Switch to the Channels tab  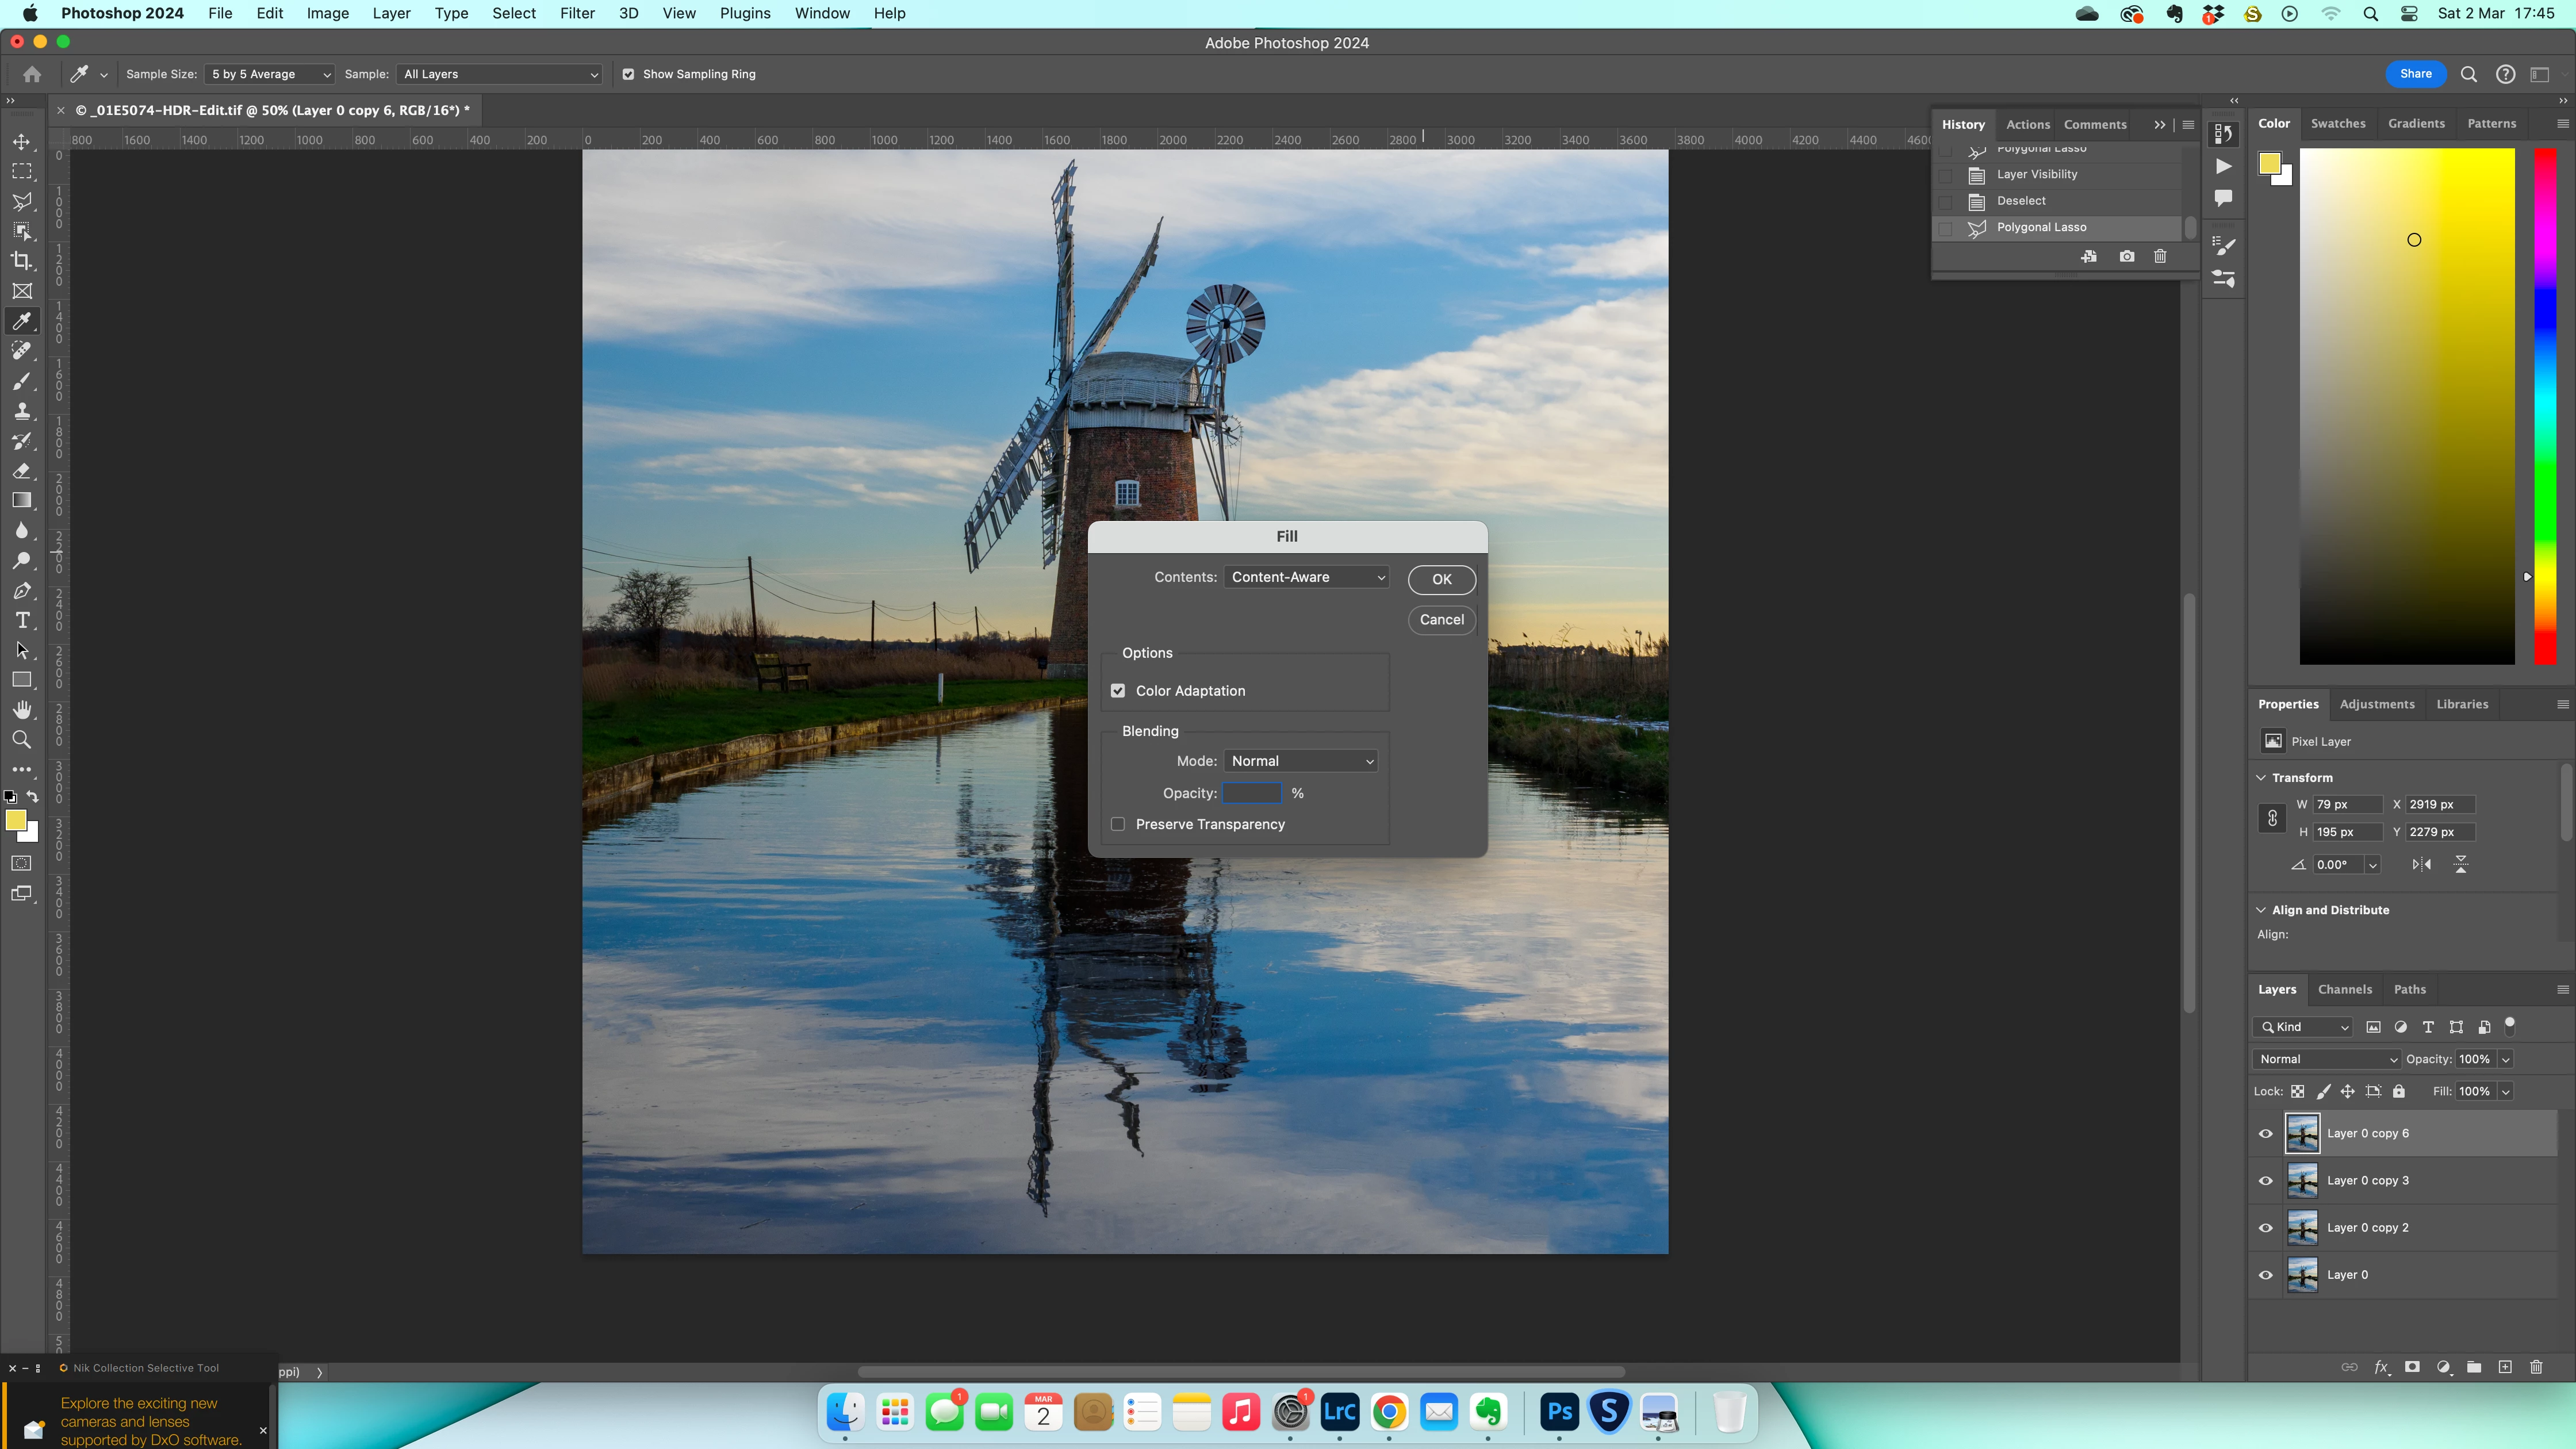click(x=2344, y=989)
